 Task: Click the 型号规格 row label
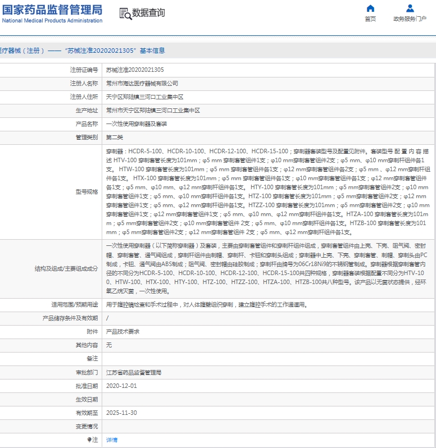[x=87, y=191]
